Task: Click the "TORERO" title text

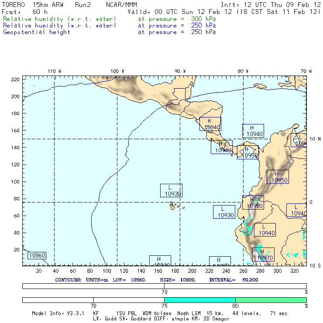Action: click(13, 5)
